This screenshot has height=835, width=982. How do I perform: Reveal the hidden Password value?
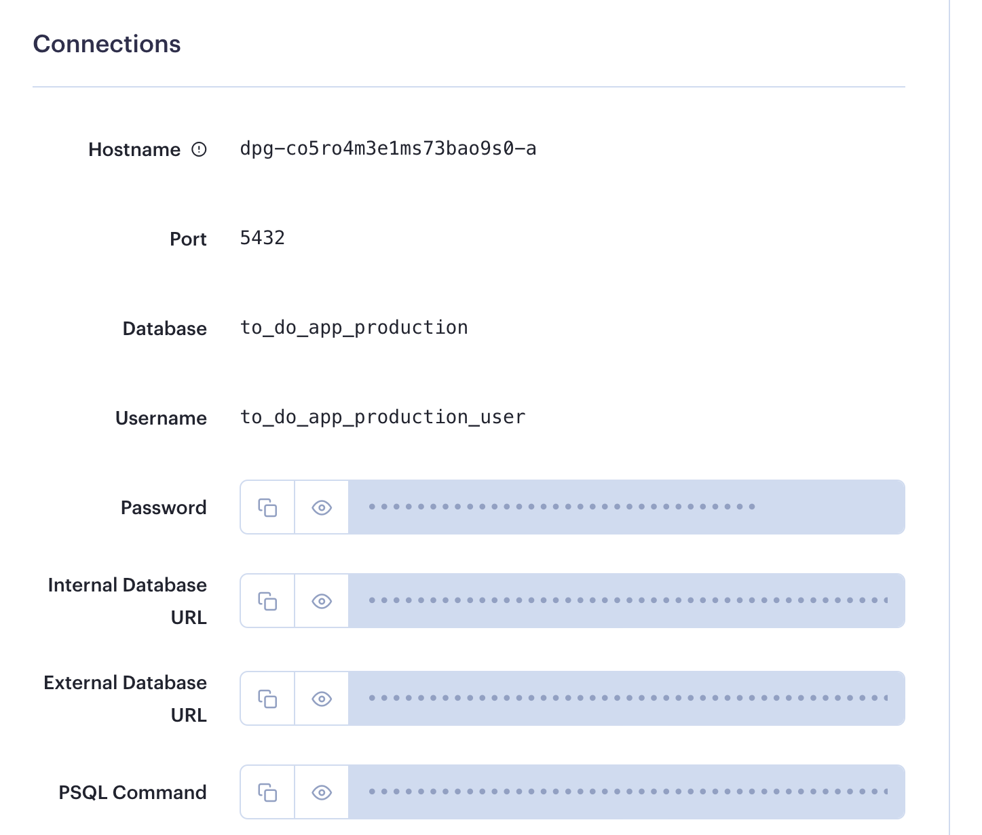(322, 507)
